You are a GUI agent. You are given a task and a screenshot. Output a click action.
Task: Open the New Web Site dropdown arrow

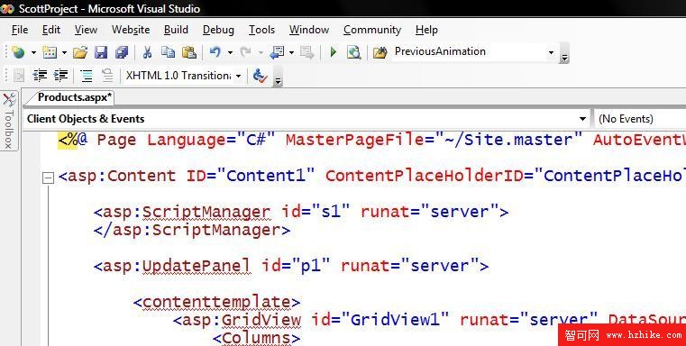(x=33, y=53)
